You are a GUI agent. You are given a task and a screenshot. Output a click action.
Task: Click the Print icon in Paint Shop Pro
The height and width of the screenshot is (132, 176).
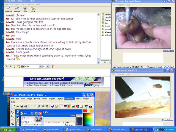pos(26,106)
